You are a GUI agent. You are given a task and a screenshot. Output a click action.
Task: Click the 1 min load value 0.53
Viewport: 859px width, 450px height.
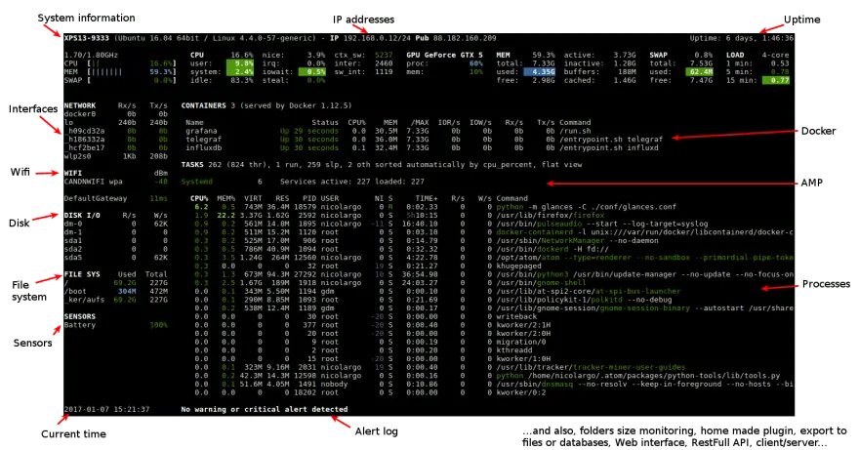click(x=780, y=63)
